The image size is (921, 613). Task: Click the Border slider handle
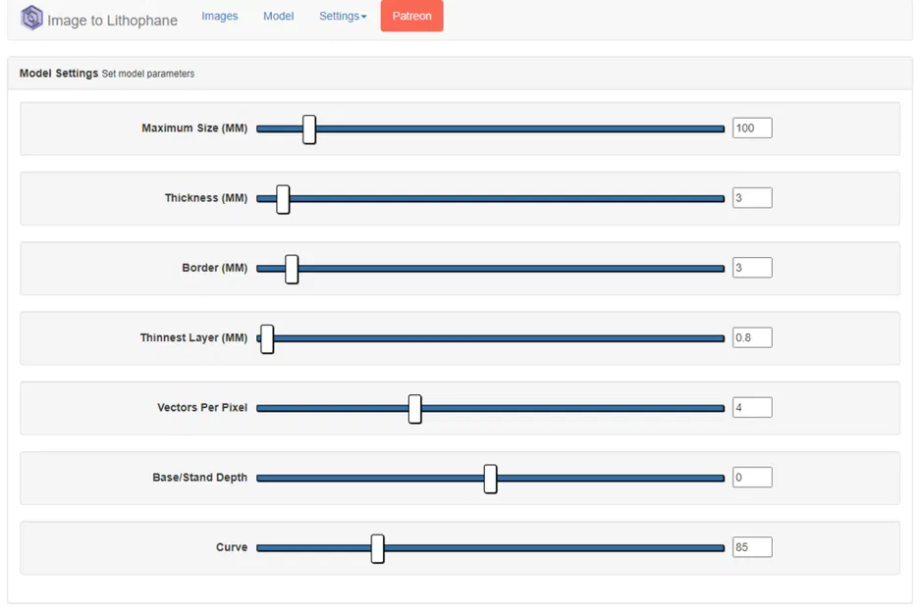292,268
